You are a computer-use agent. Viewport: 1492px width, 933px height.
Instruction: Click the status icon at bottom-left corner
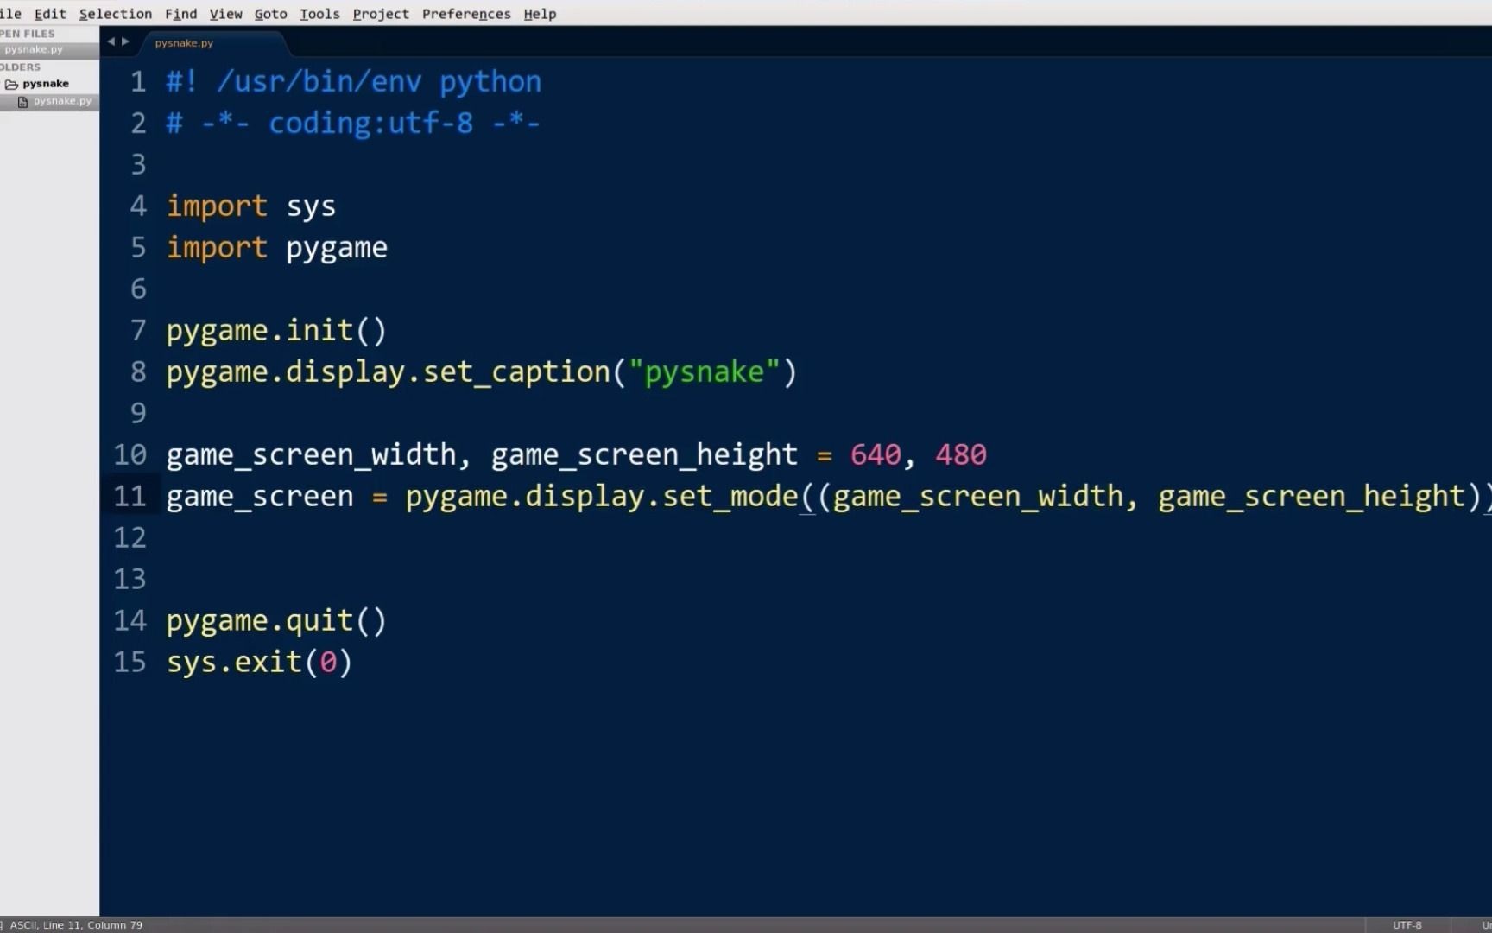3,924
